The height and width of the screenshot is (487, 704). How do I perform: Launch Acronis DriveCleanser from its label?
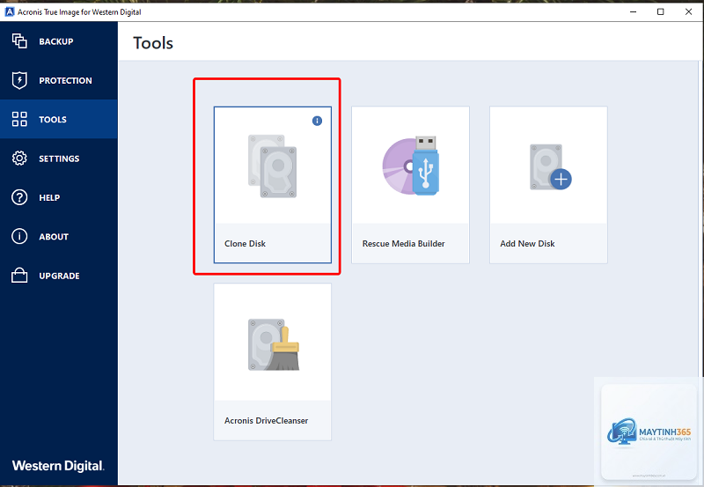[266, 420]
